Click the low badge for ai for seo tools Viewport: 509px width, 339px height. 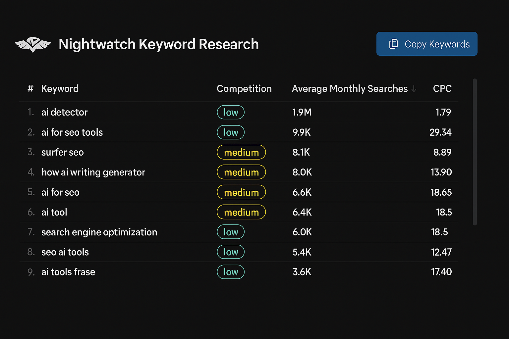pyautogui.click(x=231, y=132)
